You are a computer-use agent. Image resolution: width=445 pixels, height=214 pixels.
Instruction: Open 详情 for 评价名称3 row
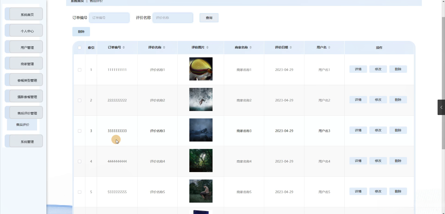tap(358, 130)
